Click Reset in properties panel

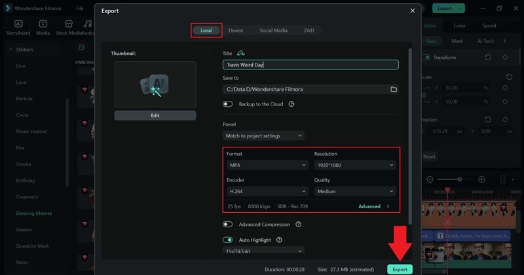tap(429, 156)
